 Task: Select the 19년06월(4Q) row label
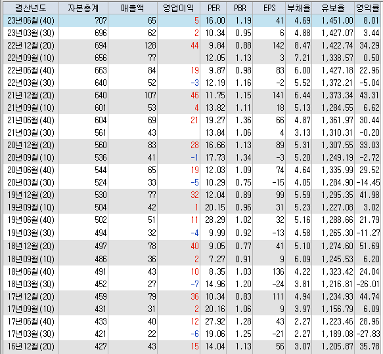pyautogui.click(x=31, y=220)
